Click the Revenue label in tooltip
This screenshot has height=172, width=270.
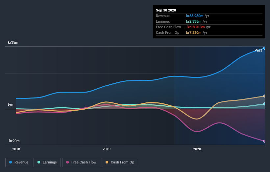click(x=163, y=16)
